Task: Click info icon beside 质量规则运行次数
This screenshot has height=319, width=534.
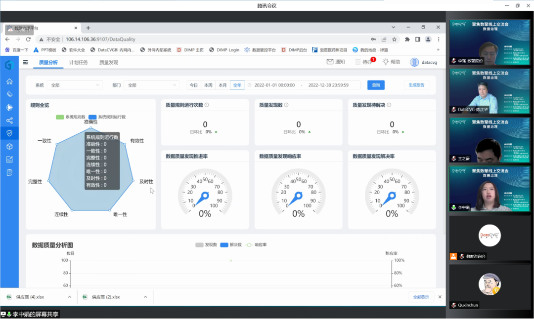Action: (207, 105)
